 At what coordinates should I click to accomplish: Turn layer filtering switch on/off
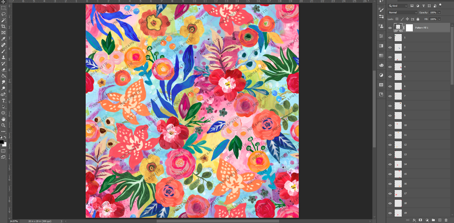[440, 5]
